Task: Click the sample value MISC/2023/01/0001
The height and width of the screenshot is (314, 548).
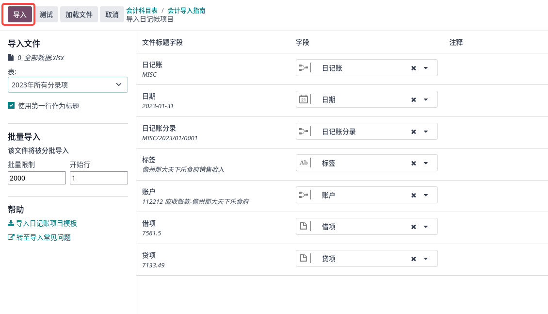Action: pos(170,138)
